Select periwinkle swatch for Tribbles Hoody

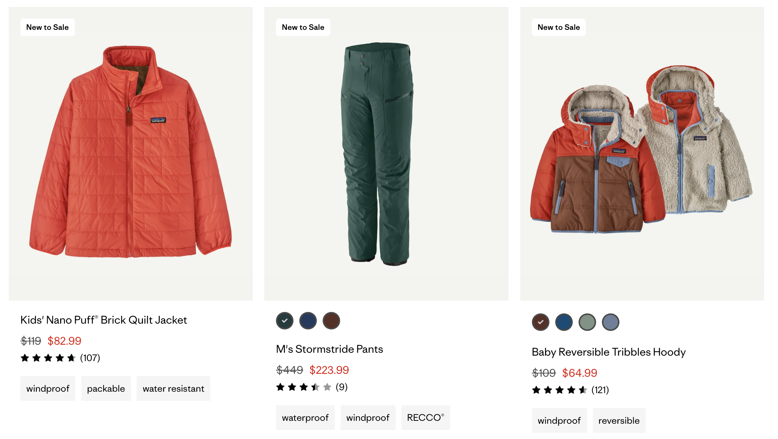tap(611, 322)
